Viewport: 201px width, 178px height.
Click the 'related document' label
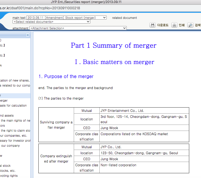click(124, 18)
